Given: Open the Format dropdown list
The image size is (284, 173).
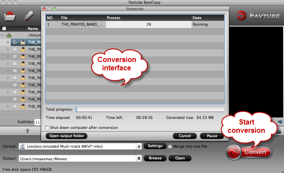Looking at the screenshot, I should click(x=139, y=146).
